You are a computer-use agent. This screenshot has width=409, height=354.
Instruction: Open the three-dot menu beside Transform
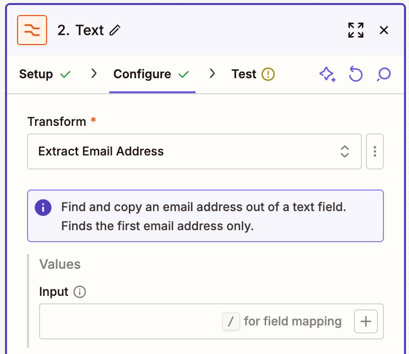point(375,151)
